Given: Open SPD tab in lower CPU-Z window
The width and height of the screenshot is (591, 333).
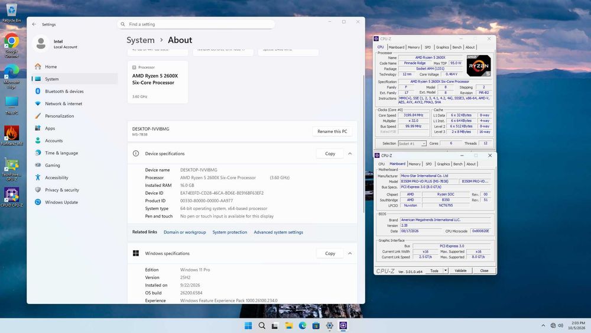Looking at the screenshot, I should [428, 164].
